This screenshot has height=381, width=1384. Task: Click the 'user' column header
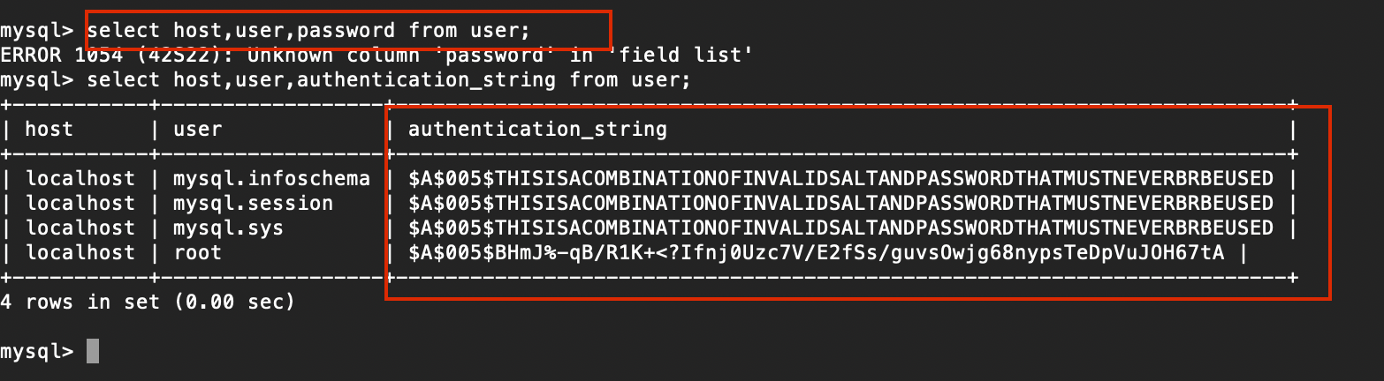(197, 130)
